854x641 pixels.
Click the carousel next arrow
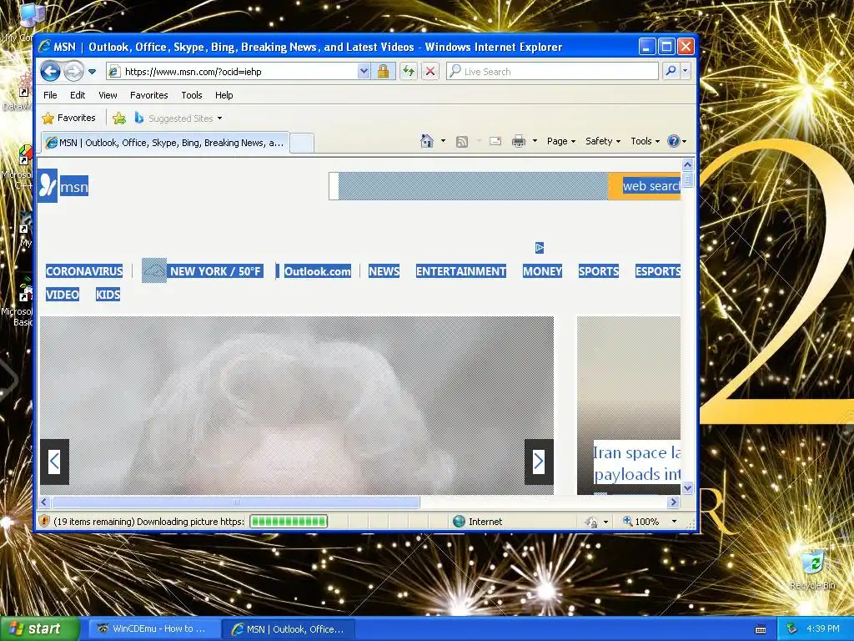point(539,462)
